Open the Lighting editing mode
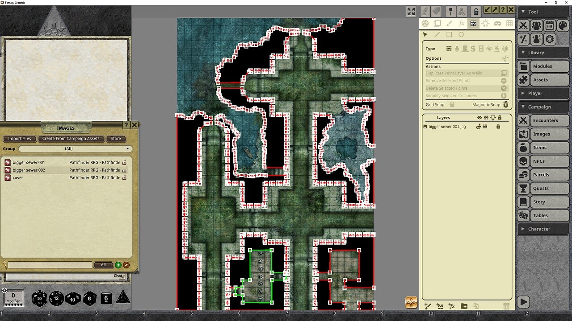572x321 pixels. [485, 23]
